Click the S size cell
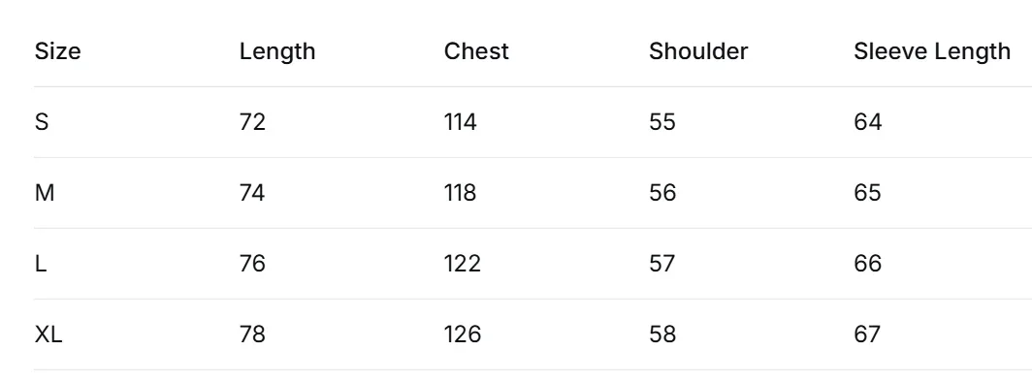This screenshot has width=1032, height=382. pos(42,122)
